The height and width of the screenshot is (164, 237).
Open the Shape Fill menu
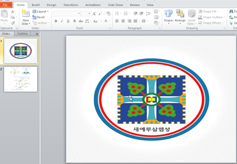(x=208, y=11)
